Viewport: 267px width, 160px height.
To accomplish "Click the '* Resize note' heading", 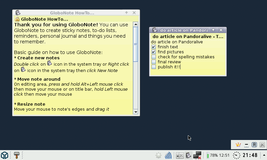I will click(x=30, y=104).
